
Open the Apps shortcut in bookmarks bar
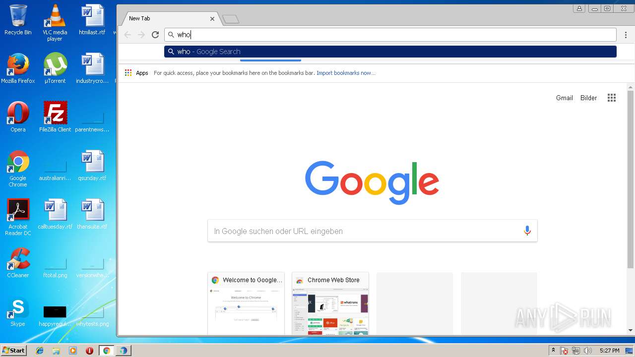[x=136, y=73]
